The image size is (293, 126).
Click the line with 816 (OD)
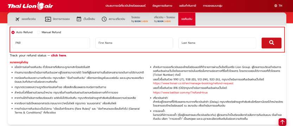tap(190, 88)
